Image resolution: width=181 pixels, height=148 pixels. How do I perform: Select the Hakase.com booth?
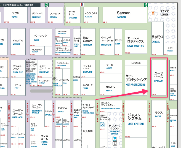pos(62,33)
